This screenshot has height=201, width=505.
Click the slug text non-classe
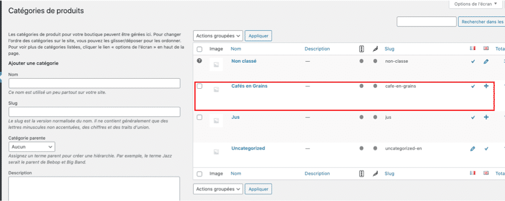pyautogui.click(x=396, y=61)
